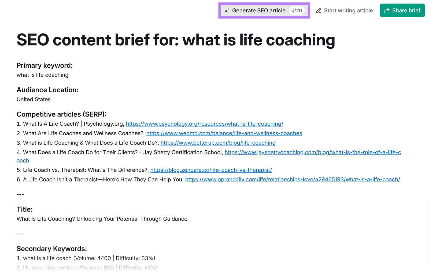
Task: Open the Zencare life-coach-vs-therapist link
Action: [211, 170]
